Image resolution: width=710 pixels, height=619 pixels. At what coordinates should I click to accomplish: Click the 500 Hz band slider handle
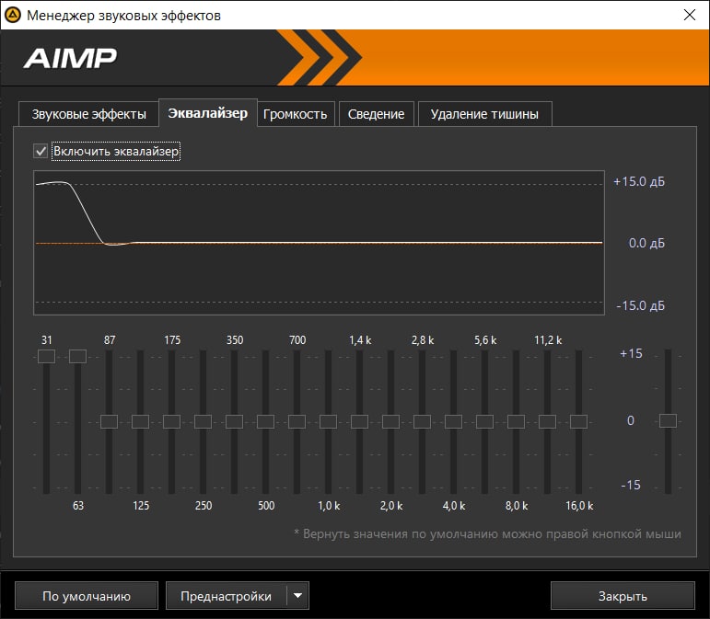[x=266, y=422]
